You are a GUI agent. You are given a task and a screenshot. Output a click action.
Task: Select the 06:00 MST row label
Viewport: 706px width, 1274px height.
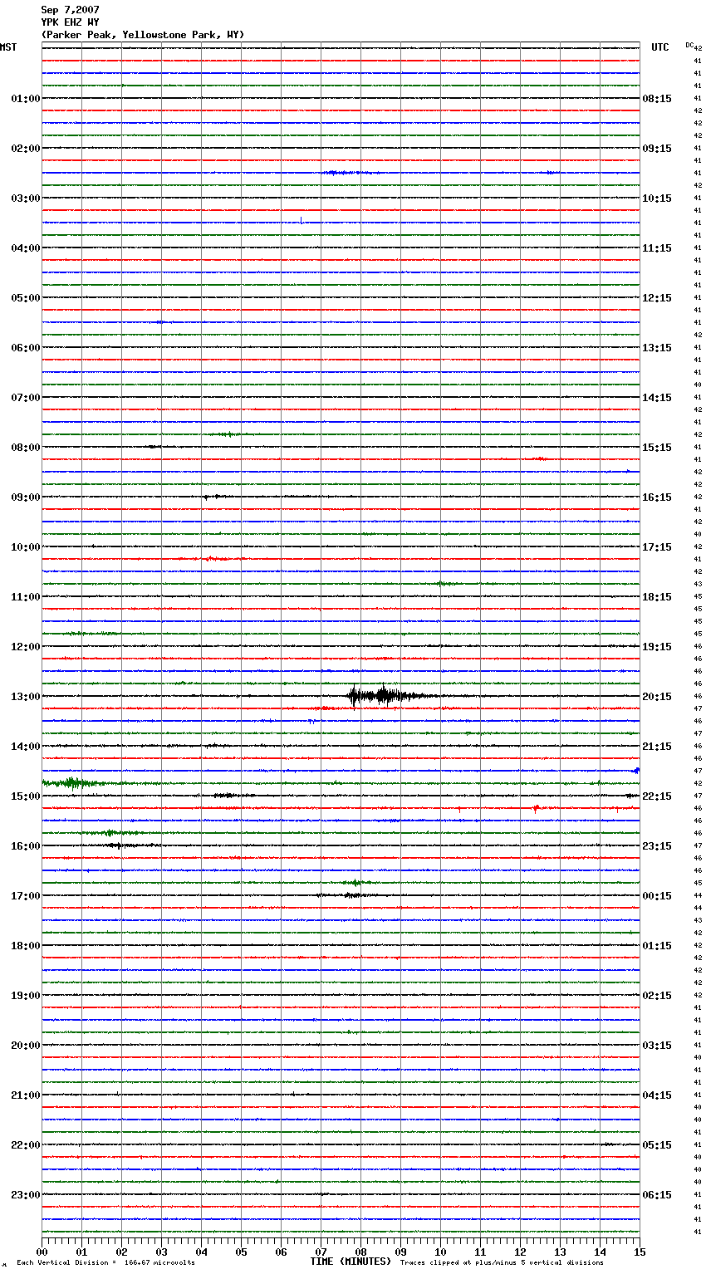tap(26, 348)
